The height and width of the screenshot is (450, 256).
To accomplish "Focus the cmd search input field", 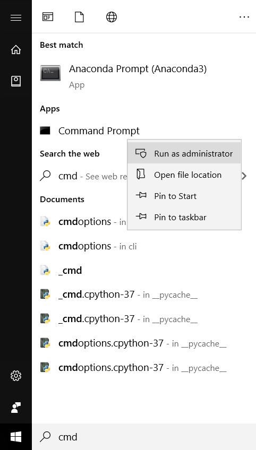I will (x=143, y=437).
